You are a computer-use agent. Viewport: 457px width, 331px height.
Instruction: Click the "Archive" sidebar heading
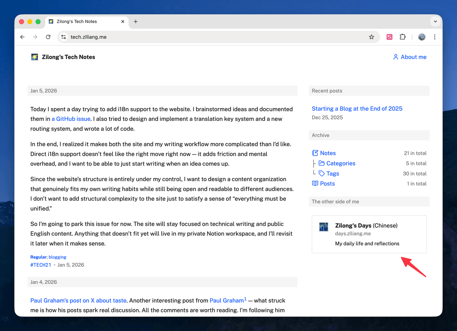(321, 136)
